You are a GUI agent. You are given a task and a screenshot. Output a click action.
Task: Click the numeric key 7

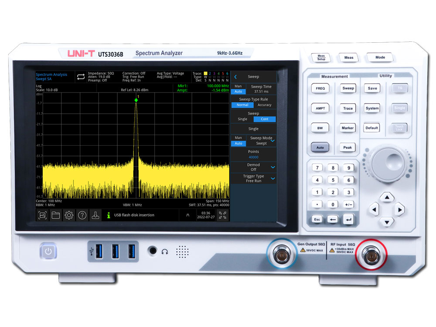pos(317,168)
